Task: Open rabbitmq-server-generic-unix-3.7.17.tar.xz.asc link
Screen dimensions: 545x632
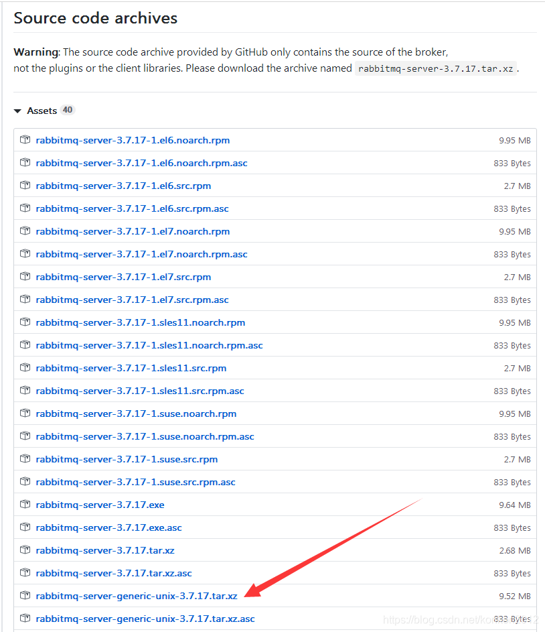Action: tap(145, 619)
